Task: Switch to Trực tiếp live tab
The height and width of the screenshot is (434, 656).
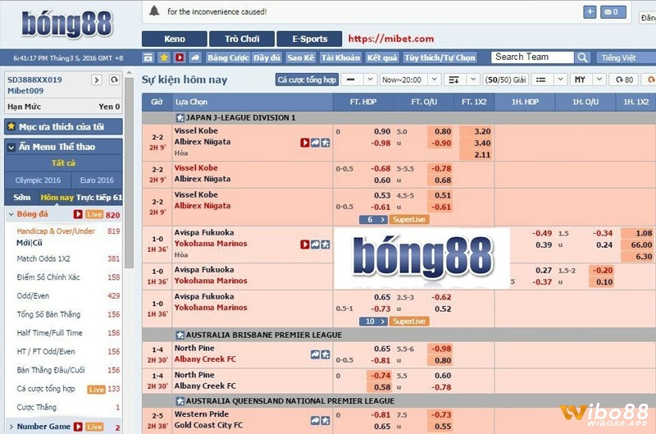Action: (x=99, y=198)
